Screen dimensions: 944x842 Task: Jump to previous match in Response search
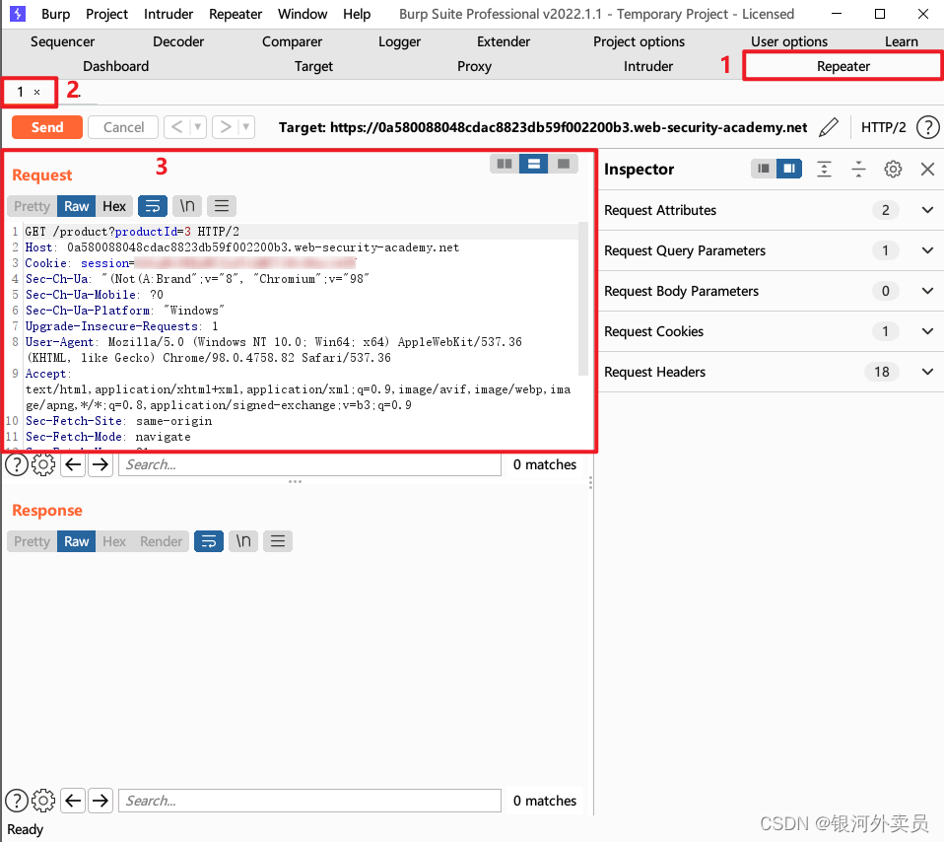[x=73, y=801]
